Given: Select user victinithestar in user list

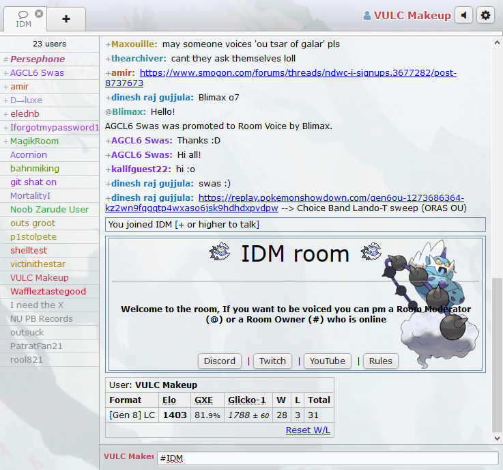Looking at the screenshot, I should pyautogui.click(x=49, y=264).
